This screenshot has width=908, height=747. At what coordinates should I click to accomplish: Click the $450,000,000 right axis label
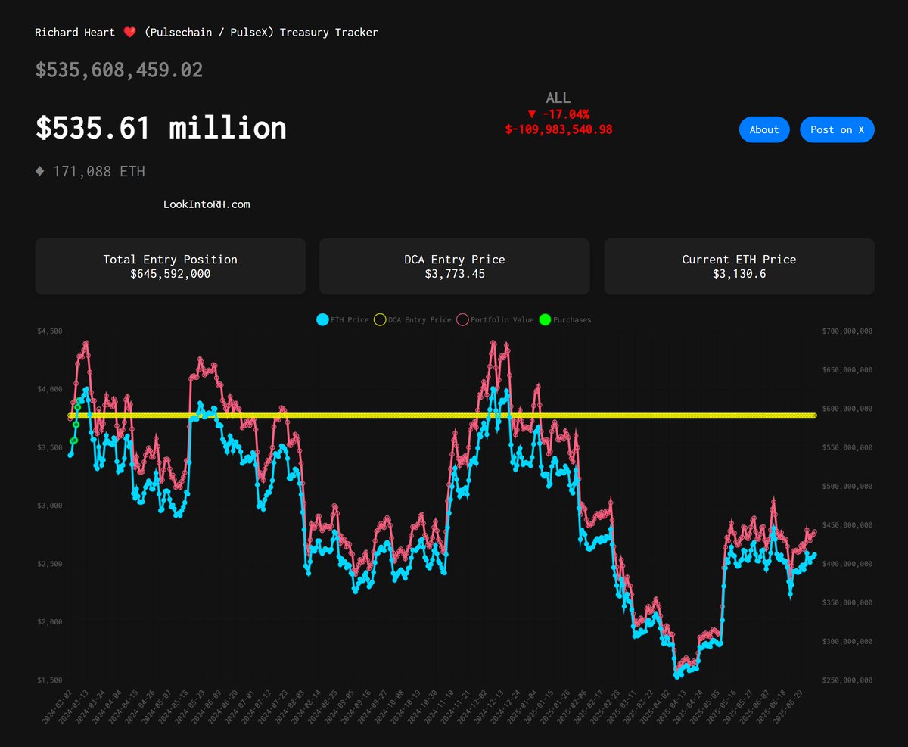tap(847, 525)
